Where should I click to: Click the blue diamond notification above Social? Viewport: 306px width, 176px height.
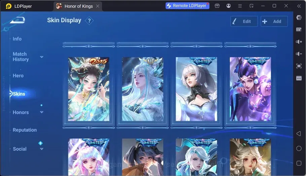40,143
